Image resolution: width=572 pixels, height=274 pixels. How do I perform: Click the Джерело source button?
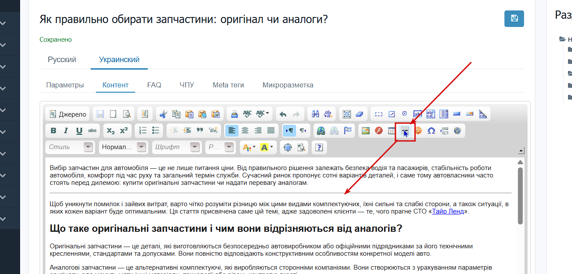[68, 114]
